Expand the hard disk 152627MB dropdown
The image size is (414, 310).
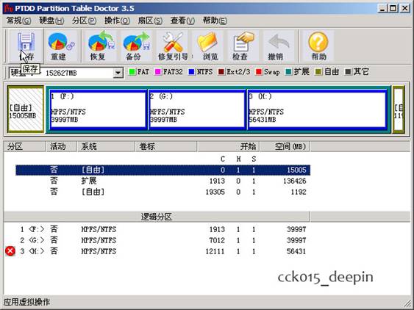118,73
